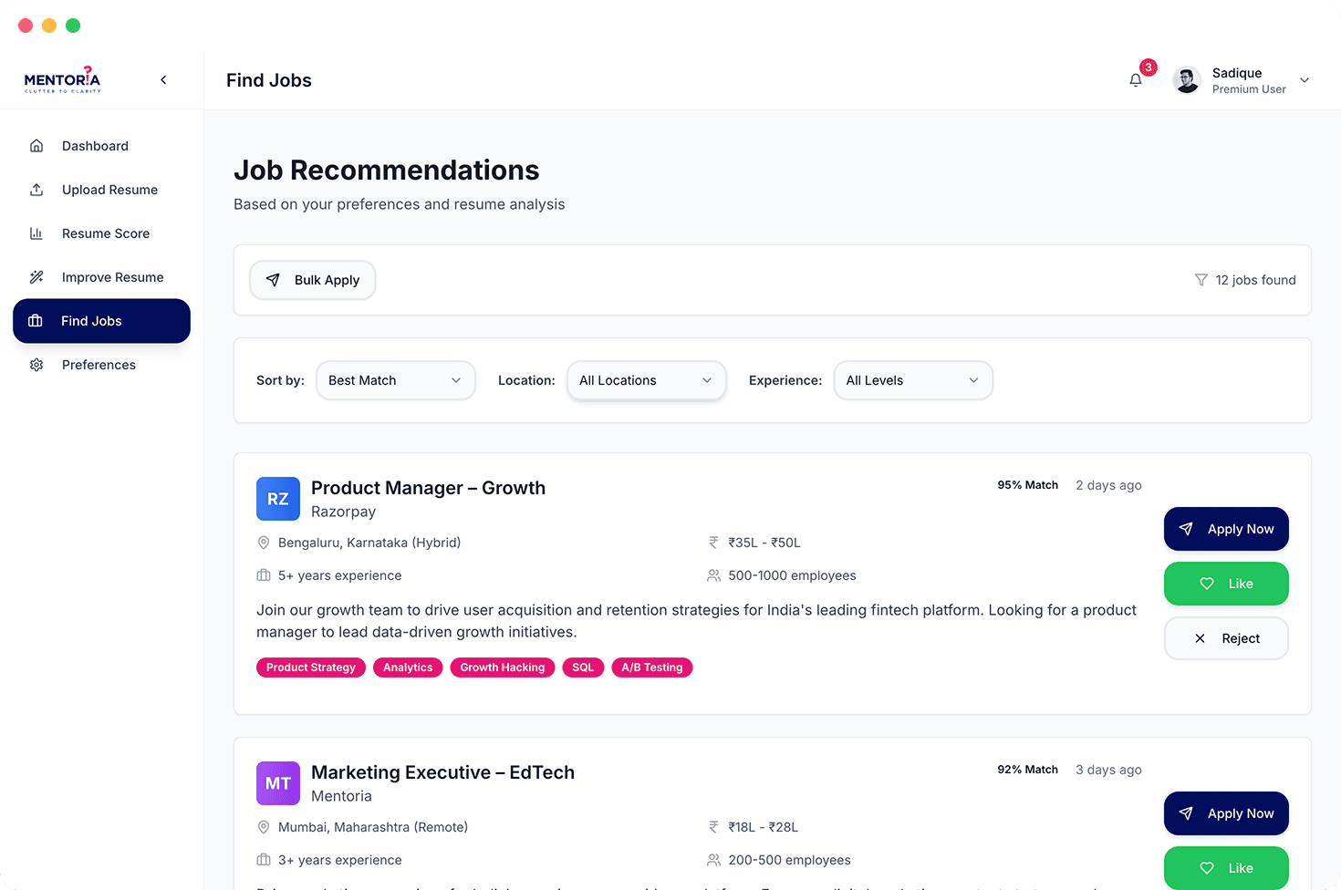Apply Now for Marketing Executive – EdTech job
This screenshot has width=1341, height=890.
[x=1226, y=813]
